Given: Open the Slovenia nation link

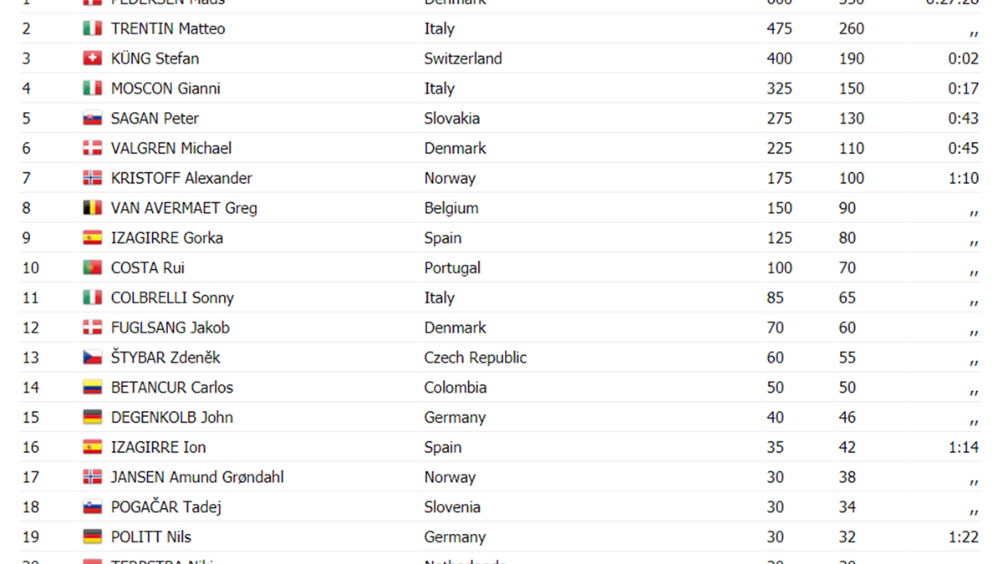Looking at the screenshot, I should pos(452,507).
